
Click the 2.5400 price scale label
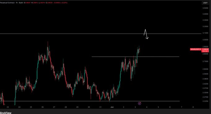205,74
